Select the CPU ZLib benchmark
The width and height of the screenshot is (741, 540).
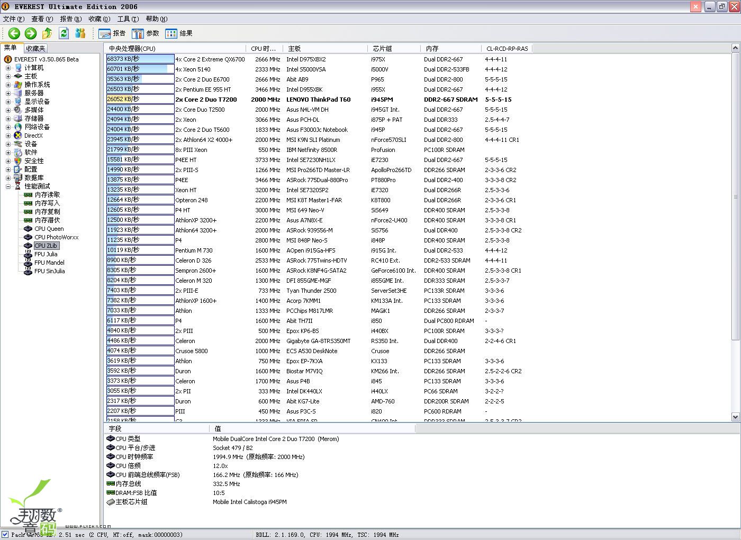tap(46, 246)
